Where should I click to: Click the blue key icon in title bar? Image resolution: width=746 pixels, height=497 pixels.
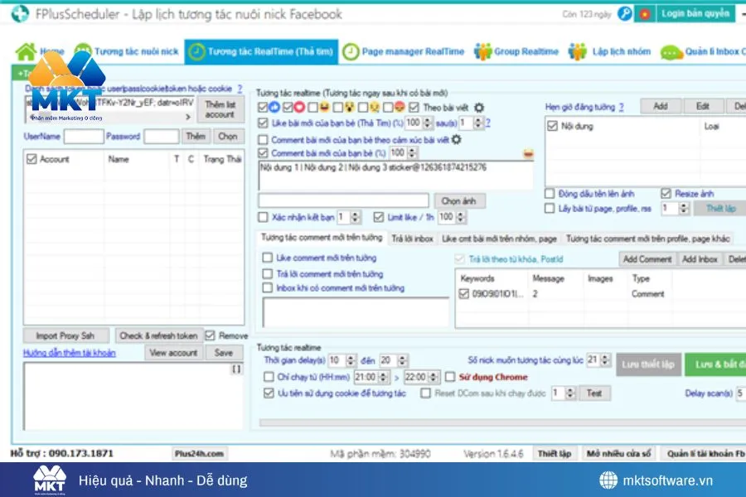tap(625, 14)
